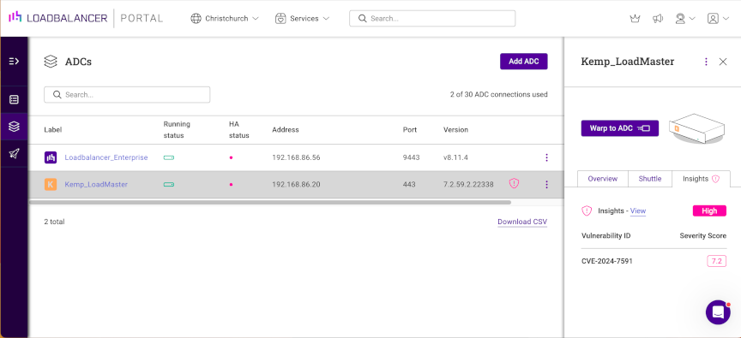Switch to the Shuttle tab

[x=650, y=179]
